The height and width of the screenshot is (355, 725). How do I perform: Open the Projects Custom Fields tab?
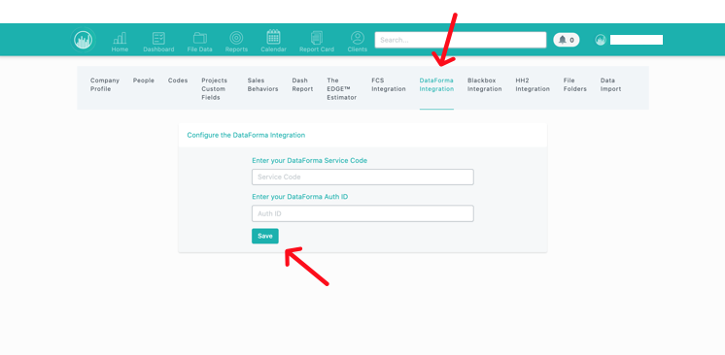215,88
